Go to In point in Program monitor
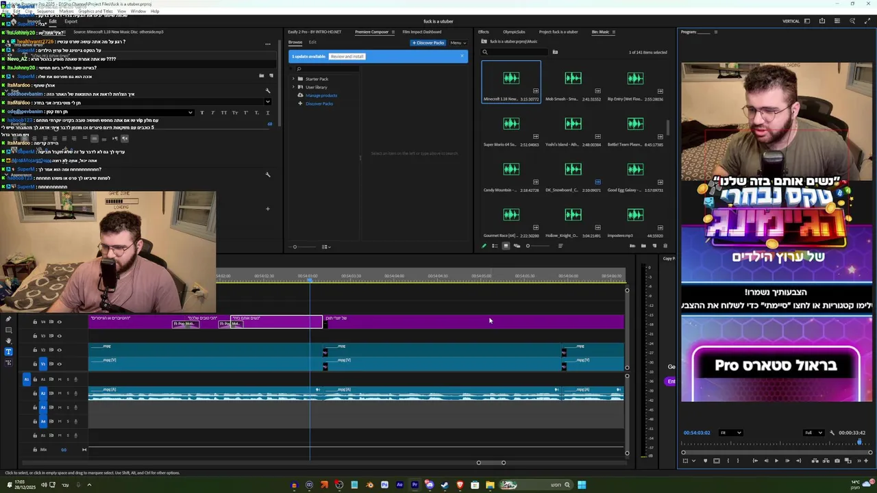The image size is (877, 493). (756, 461)
